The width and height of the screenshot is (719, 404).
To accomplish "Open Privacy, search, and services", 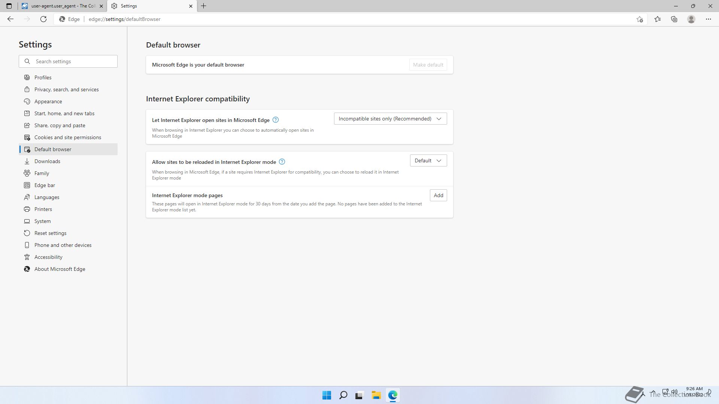I will coord(68,89).
